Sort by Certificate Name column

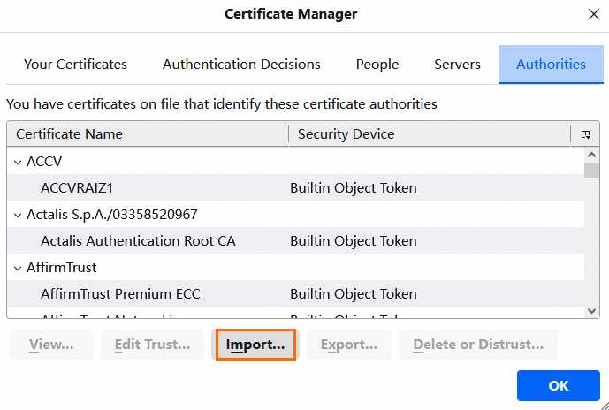tap(147, 134)
